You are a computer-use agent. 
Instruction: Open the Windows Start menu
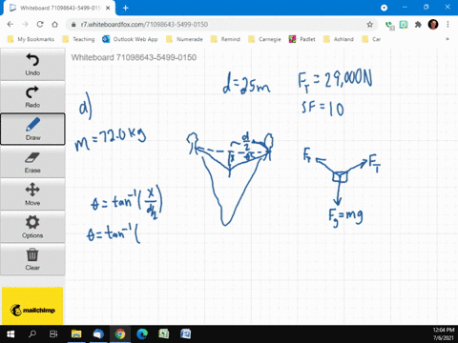tap(10, 334)
